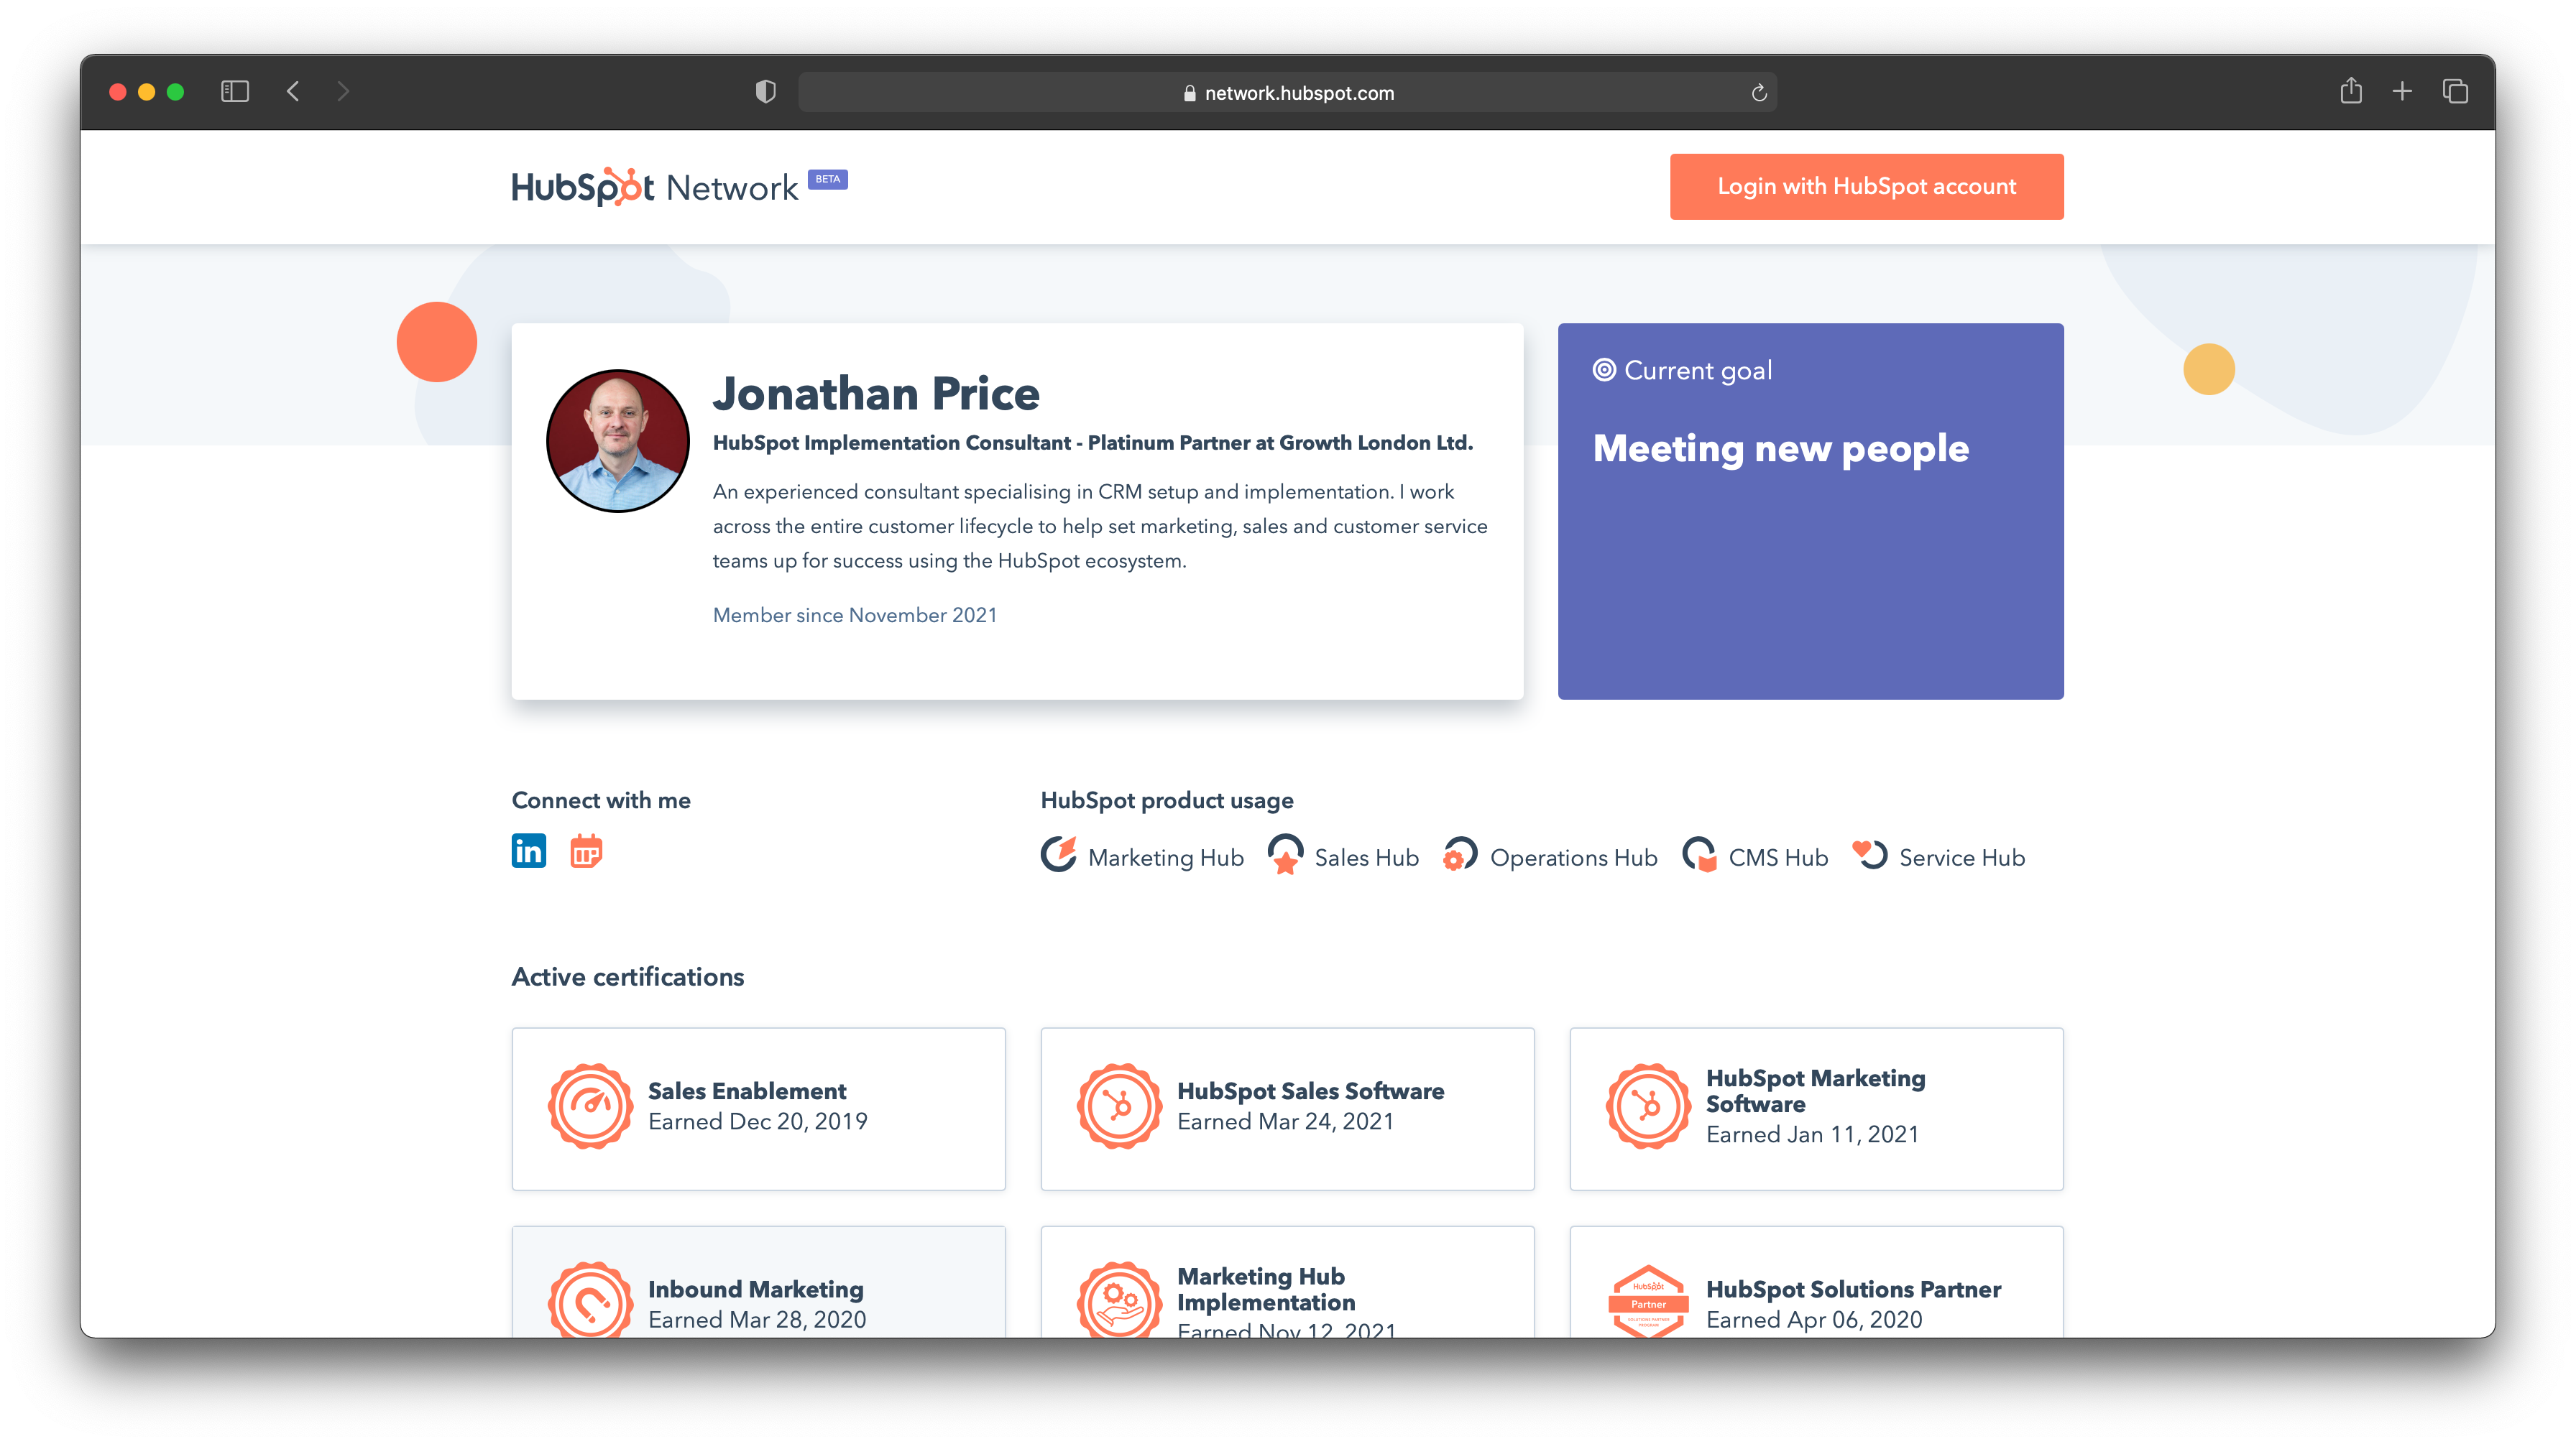Click the CMS Hub product icon
The height and width of the screenshot is (1444, 2576).
(1699, 856)
